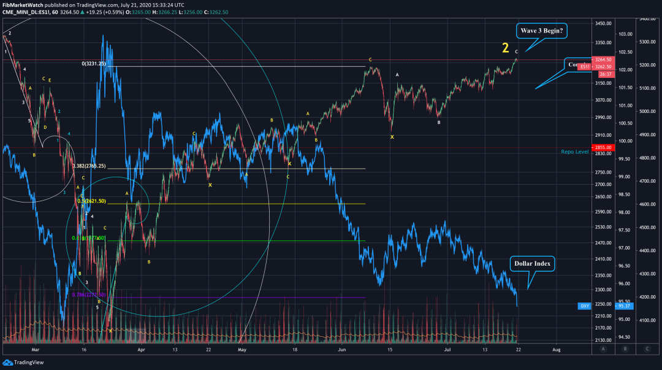
Task: Click the 'Repo Level' text label
Action: pos(576,152)
